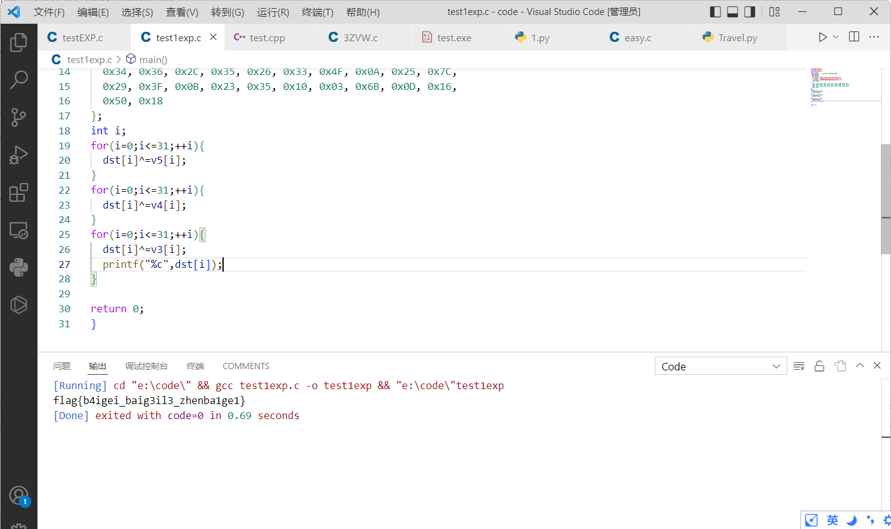Screen dimensions: 891x529
Task: Open the test1exp.c breadcrumb file picker
Action: pyautogui.click(x=82, y=59)
